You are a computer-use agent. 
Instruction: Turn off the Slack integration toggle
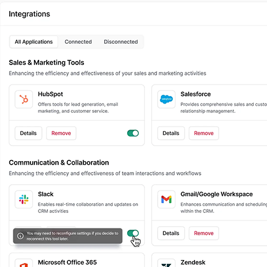point(133,233)
